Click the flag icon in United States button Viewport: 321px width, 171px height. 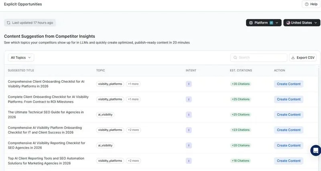pyautogui.click(x=288, y=23)
